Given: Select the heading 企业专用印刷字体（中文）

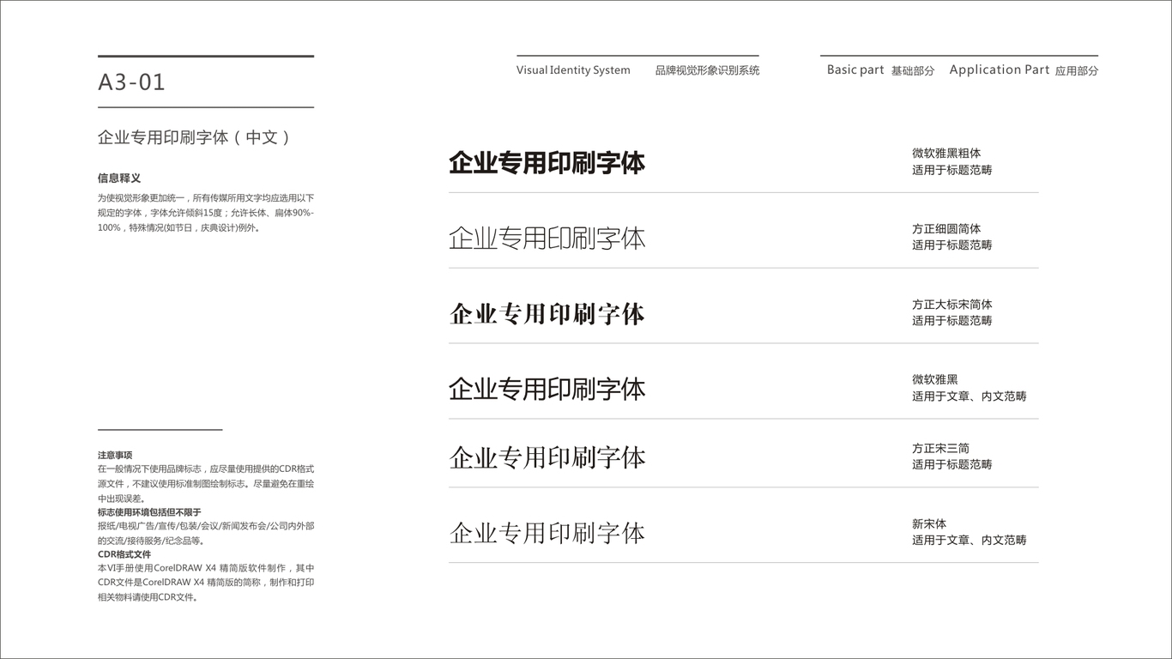Looking at the screenshot, I should coord(196,137).
